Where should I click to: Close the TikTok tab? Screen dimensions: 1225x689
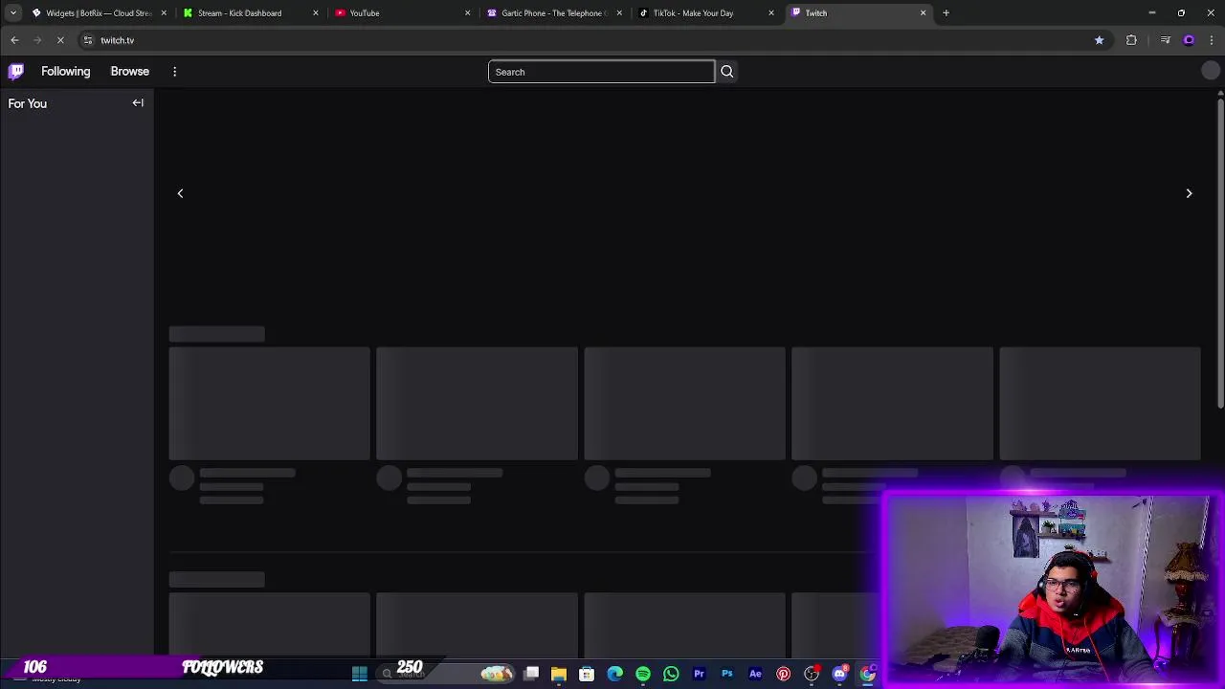(x=771, y=13)
